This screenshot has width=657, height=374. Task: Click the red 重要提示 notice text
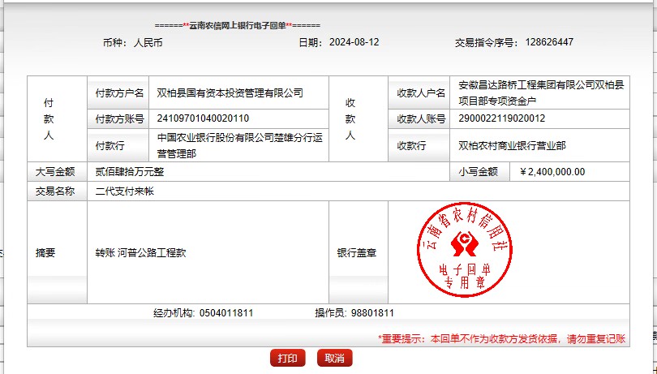(x=501, y=337)
